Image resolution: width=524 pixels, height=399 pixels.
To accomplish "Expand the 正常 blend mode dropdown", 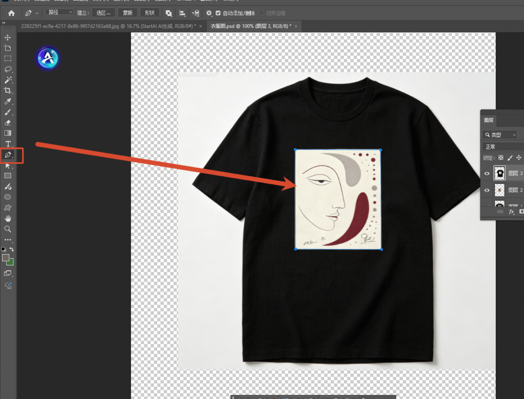I will point(503,146).
